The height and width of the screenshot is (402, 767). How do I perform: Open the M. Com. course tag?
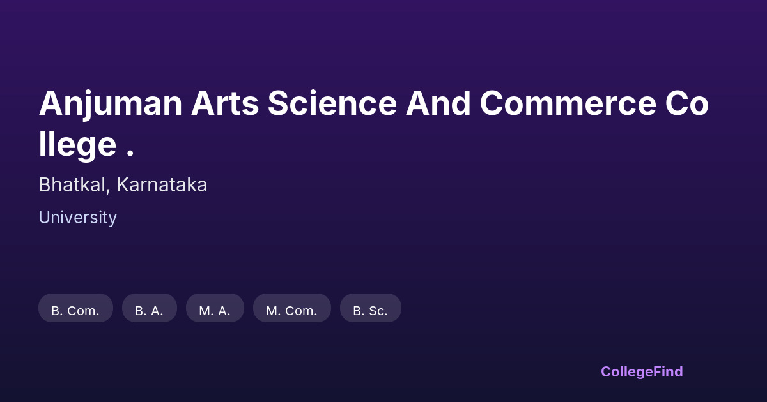tap(291, 309)
